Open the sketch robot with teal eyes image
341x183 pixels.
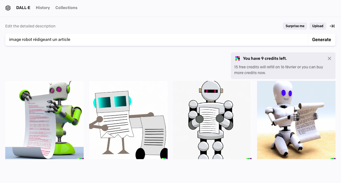click(128, 120)
